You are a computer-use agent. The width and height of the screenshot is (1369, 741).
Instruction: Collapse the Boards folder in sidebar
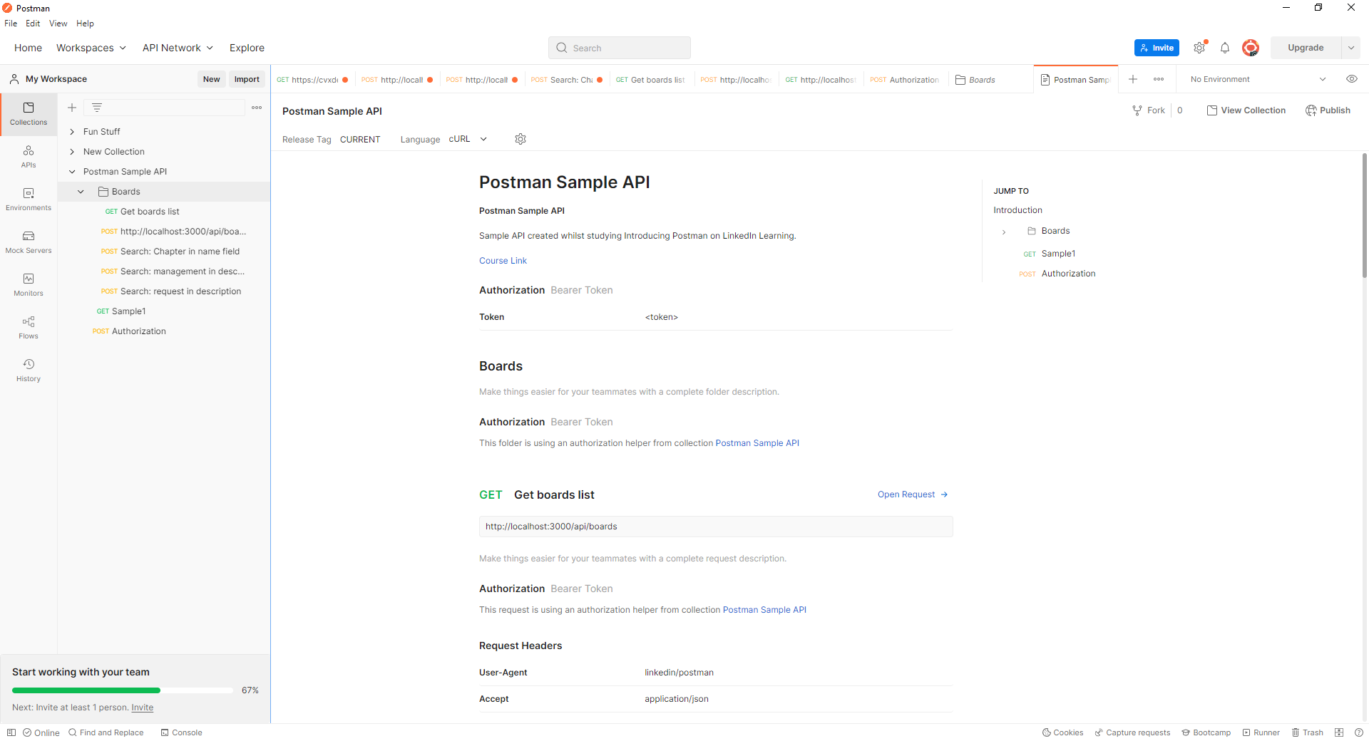coord(81,192)
